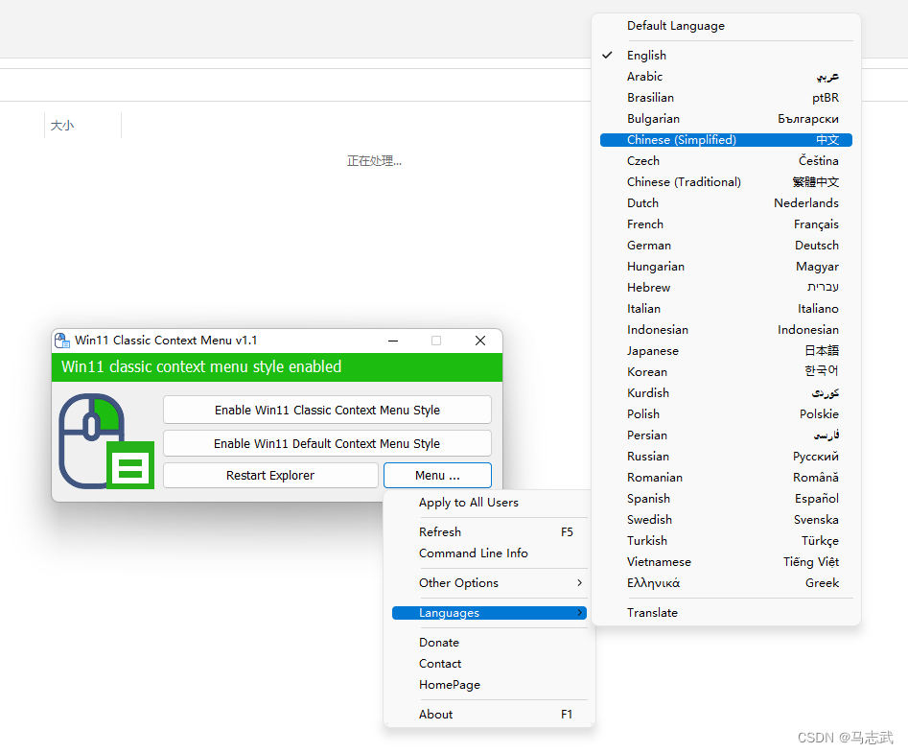The width and height of the screenshot is (908, 753).
Task: Click the green enabled status banner
Action: pos(276,367)
